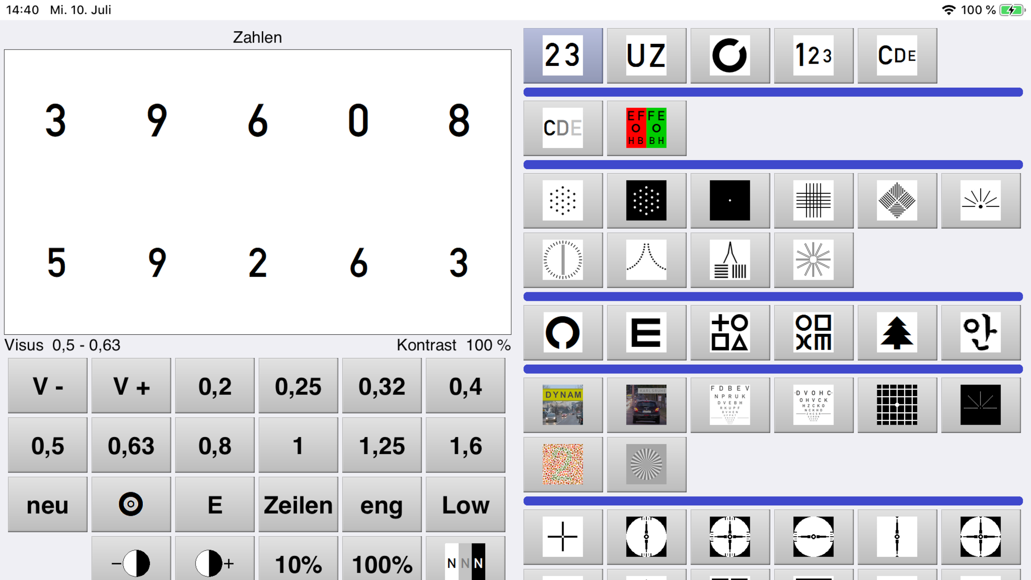
Task: Set visus to 0,8
Action: coord(215,446)
